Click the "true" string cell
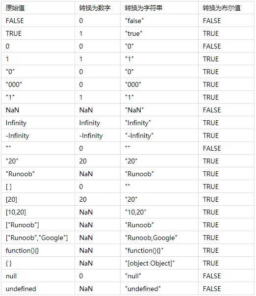256x296 pixels. (159, 33)
